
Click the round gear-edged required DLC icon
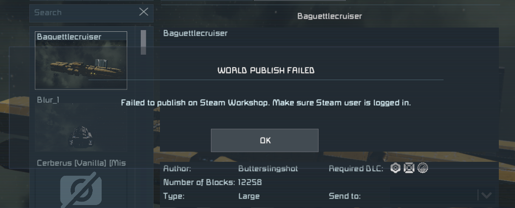tap(422, 168)
